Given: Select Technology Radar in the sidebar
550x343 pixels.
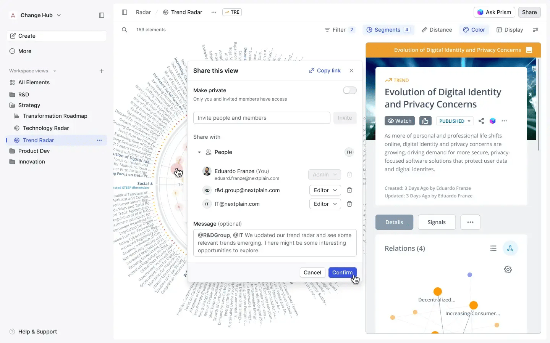Looking at the screenshot, I should tap(45, 128).
